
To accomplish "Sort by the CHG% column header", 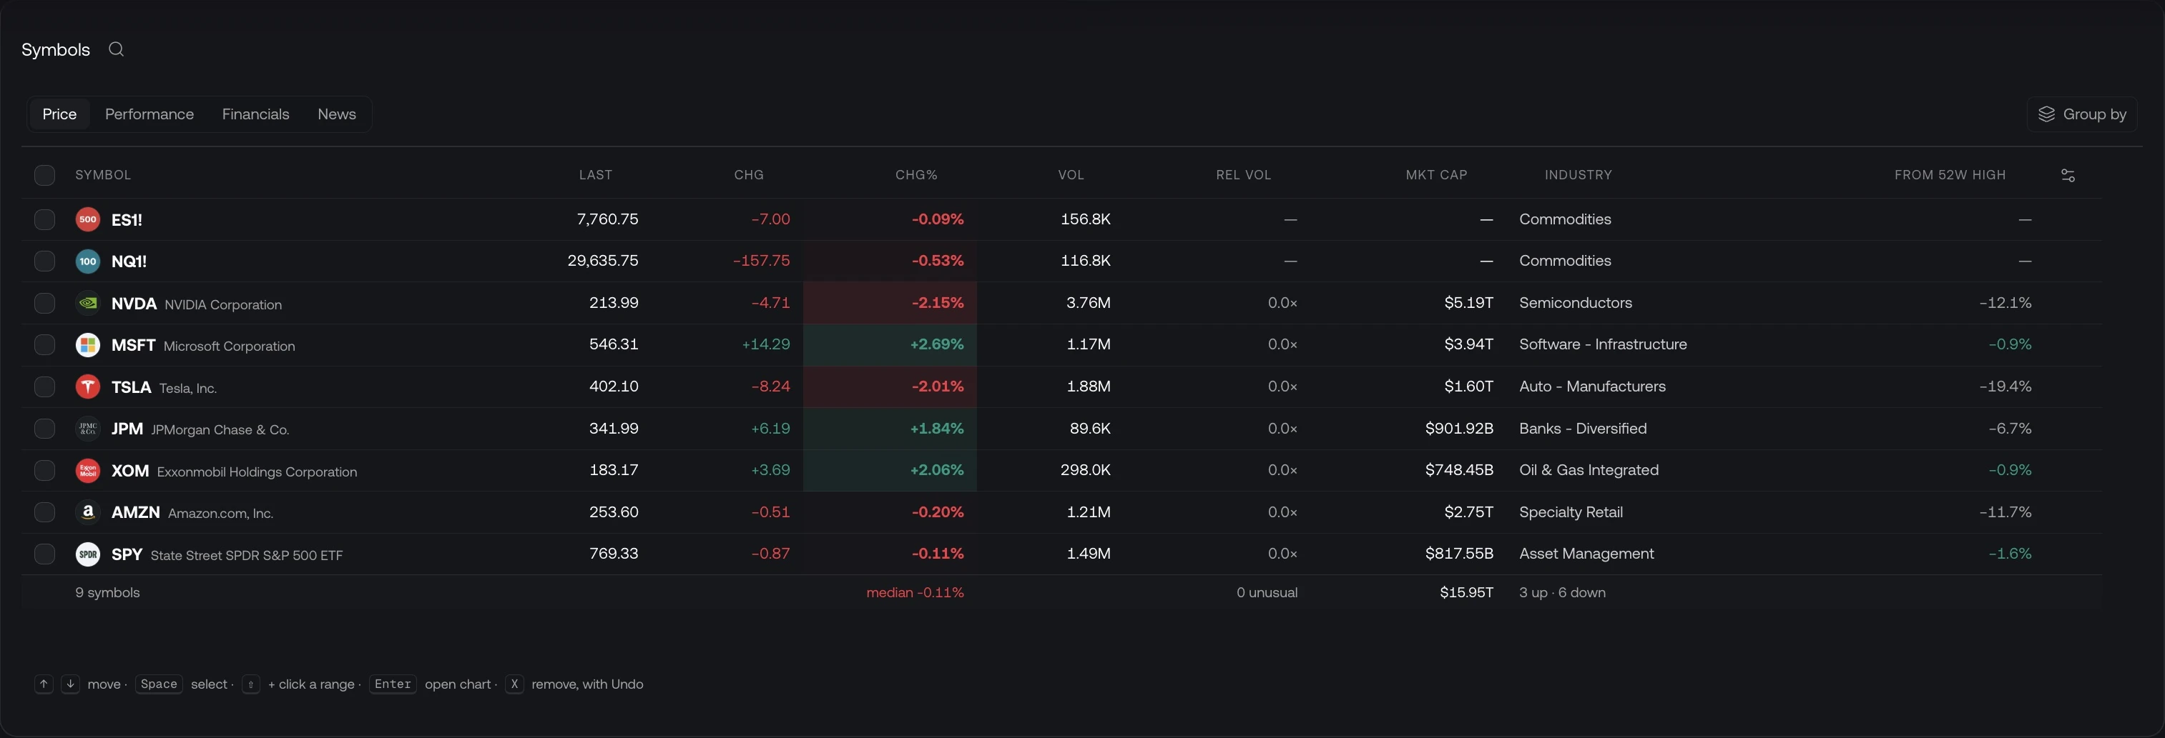I will click(x=916, y=174).
